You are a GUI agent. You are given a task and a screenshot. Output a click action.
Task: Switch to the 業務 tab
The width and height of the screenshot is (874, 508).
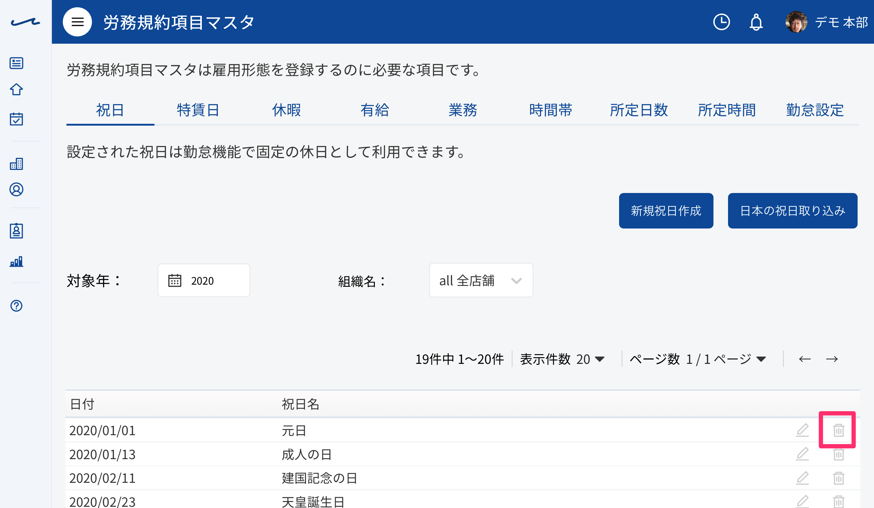tap(463, 110)
